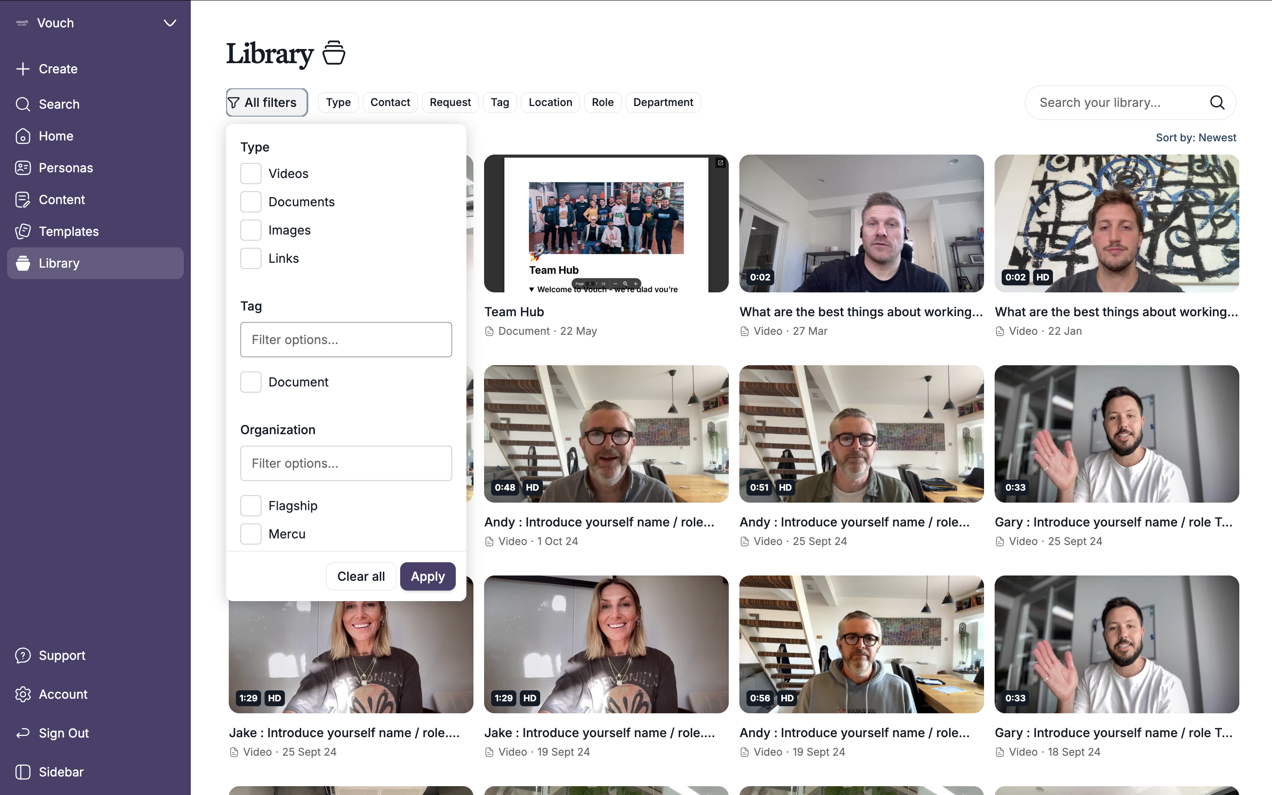1272x795 pixels.
Task: Check the Links type checkbox
Action: (x=251, y=259)
